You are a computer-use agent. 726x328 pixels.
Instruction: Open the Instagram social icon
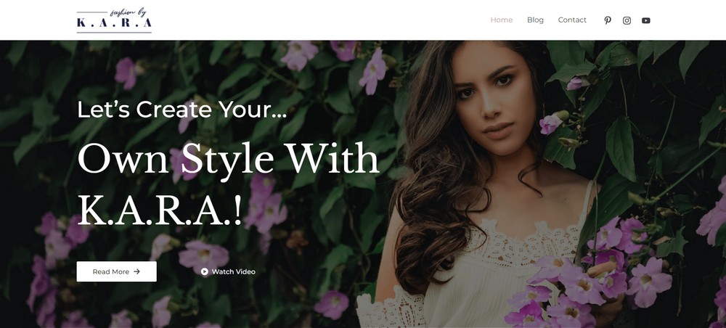click(x=627, y=20)
